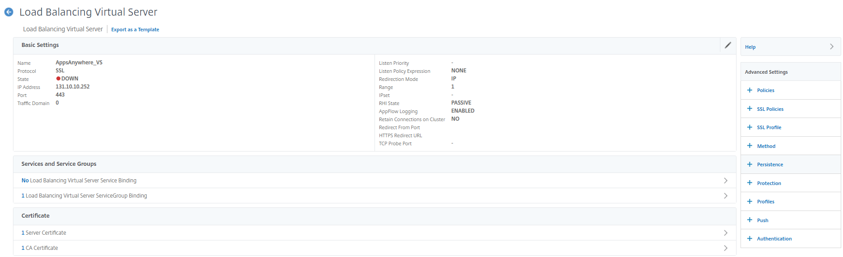
Task: Expand CA Certificate row arrow
Action: coord(725,248)
